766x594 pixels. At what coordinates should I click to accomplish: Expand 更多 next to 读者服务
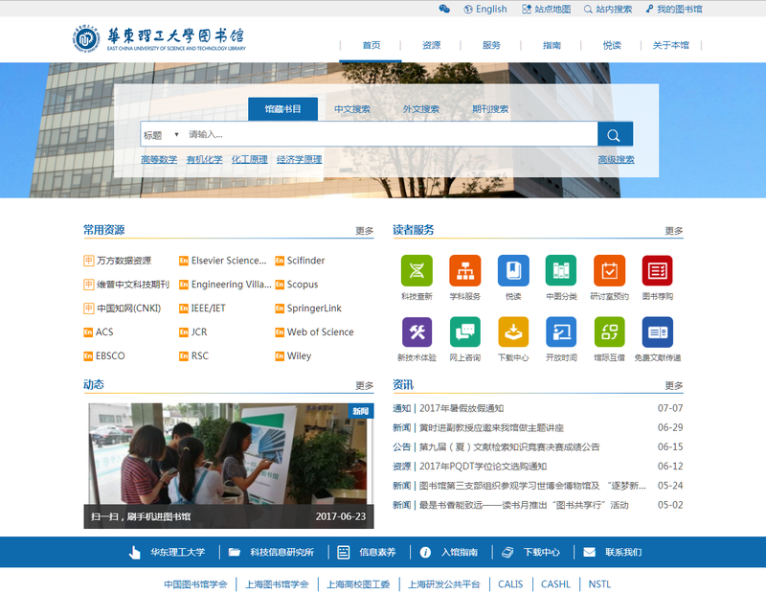click(x=674, y=231)
